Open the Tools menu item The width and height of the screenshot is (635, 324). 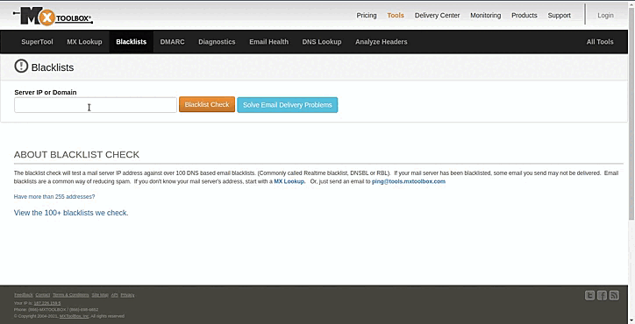pyautogui.click(x=396, y=16)
